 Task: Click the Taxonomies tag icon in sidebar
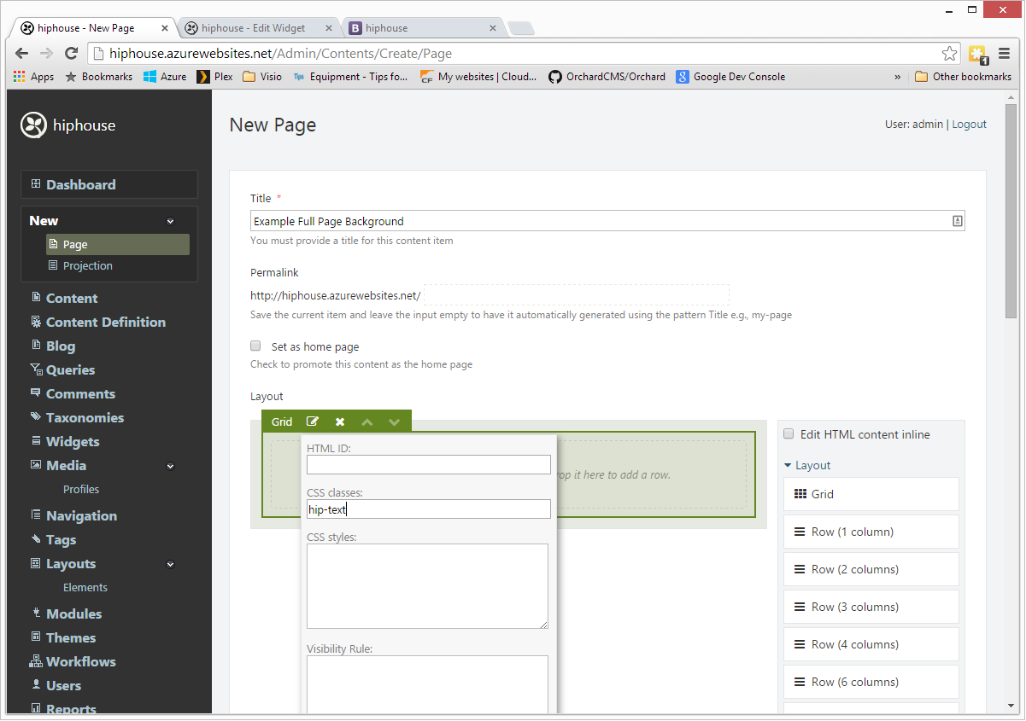[x=36, y=417]
